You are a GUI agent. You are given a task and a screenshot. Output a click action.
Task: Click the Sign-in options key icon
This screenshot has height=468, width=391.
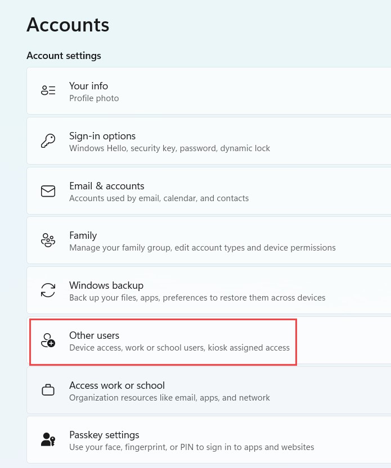click(48, 140)
